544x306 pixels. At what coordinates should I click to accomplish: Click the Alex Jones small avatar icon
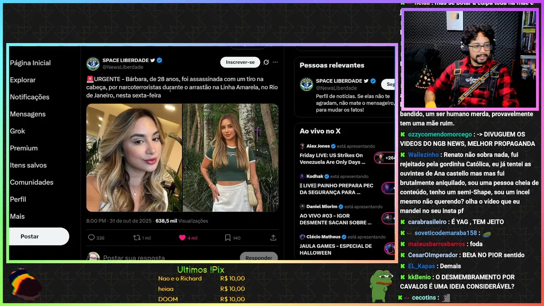point(302,146)
